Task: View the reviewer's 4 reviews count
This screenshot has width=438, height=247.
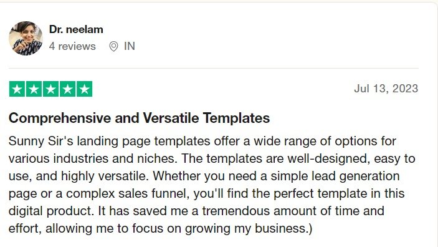Action: (x=72, y=46)
